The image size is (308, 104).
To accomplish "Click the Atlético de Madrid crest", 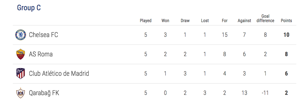I will (21, 74).
